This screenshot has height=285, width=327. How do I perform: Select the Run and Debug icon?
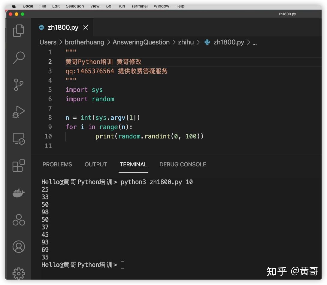(19, 112)
